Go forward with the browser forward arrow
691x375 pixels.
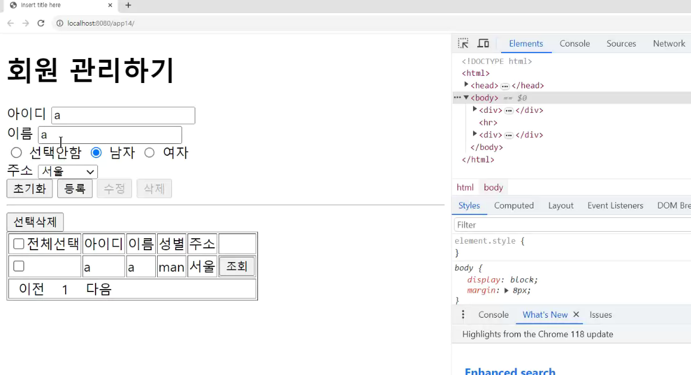pyautogui.click(x=26, y=23)
